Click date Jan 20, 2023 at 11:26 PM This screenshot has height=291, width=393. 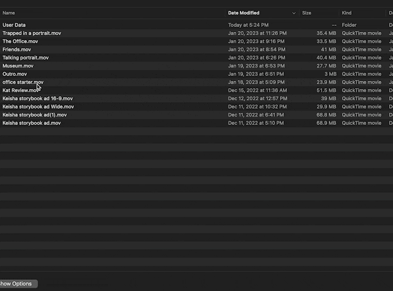(x=257, y=33)
